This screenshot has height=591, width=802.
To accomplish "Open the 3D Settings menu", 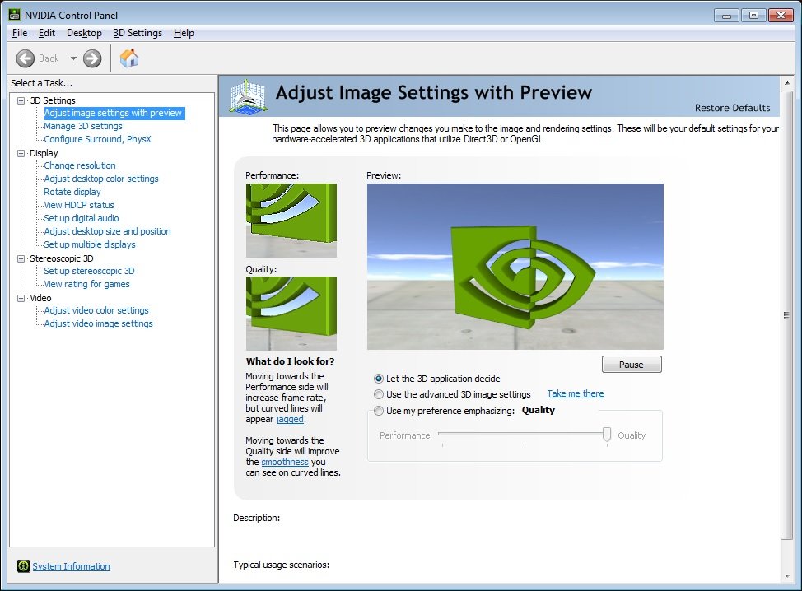I will (x=138, y=33).
